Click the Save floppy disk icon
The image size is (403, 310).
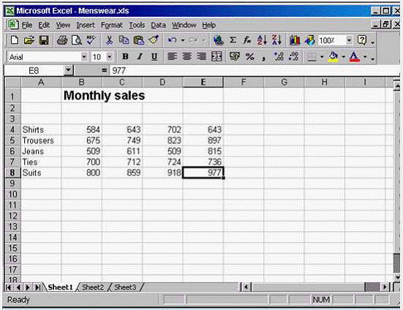click(x=44, y=40)
